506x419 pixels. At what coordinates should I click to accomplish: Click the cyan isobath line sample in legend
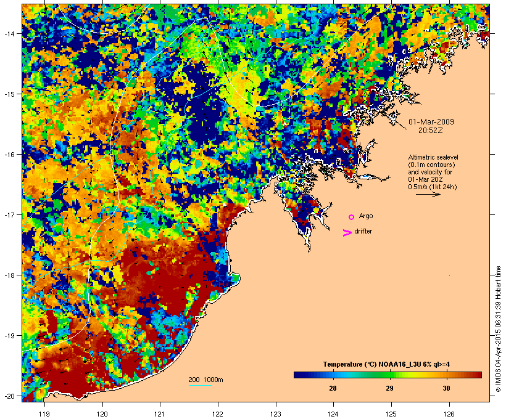[x=201, y=385]
